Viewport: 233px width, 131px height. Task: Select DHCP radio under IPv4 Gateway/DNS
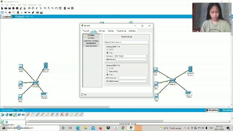click(x=107, y=49)
